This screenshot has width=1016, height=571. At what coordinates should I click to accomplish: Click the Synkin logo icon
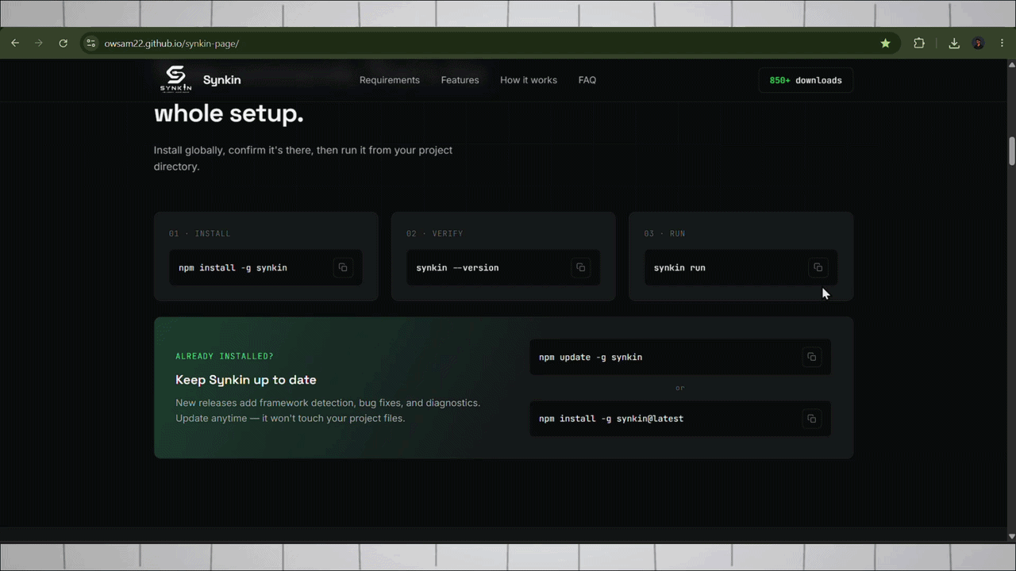tap(175, 79)
